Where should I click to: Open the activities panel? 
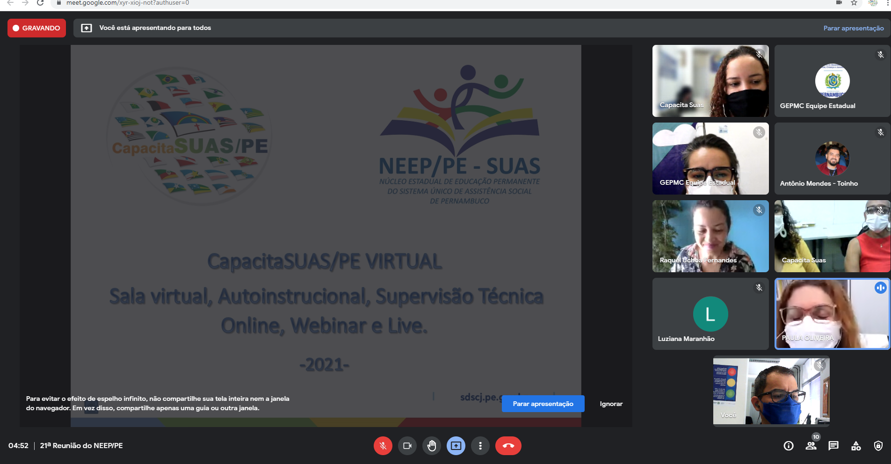tap(856, 446)
